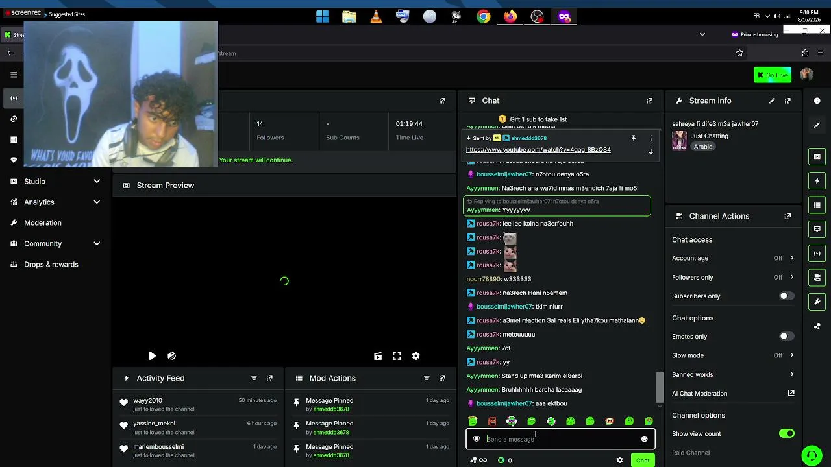Click the list icon in the right rail
The height and width of the screenshot is (467, 831).
coord(817,205)
